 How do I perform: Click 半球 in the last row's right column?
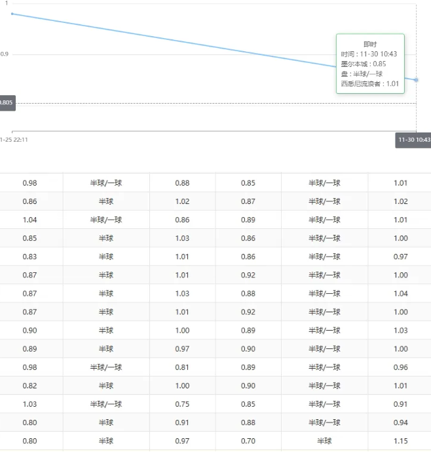324,441
